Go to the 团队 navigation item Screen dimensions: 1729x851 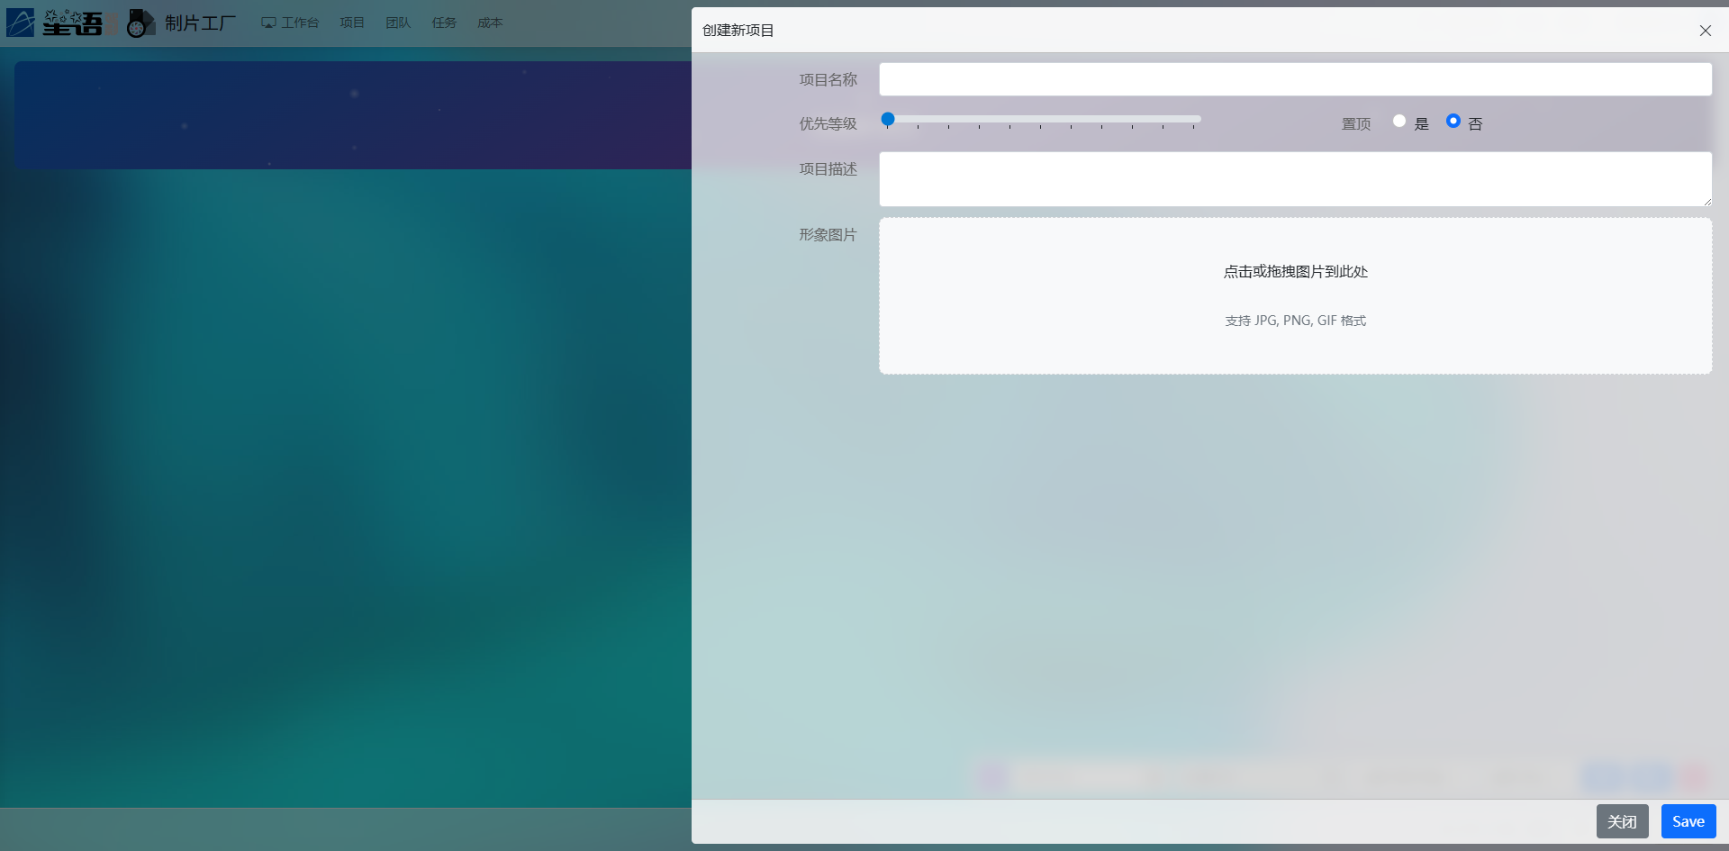398,23
